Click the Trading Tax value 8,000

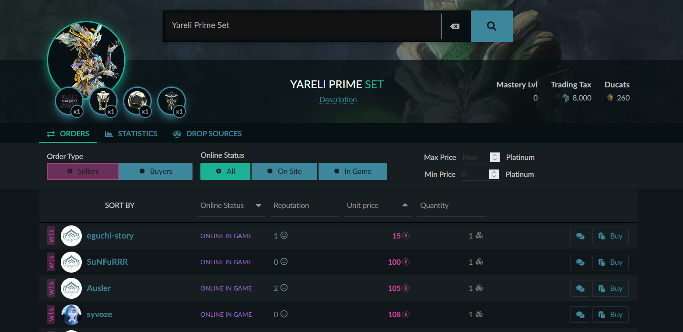click(582, 98)
